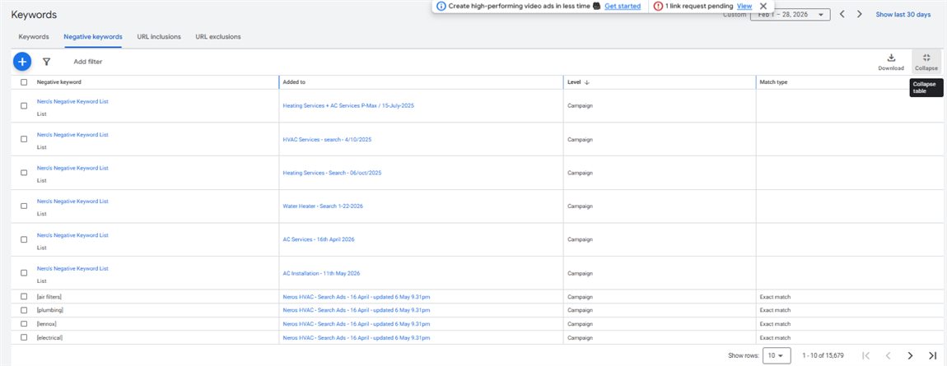Open Neros HVAC Search Ads link in [air filters] row
947x366 pixels.
(x=357, y=297)
